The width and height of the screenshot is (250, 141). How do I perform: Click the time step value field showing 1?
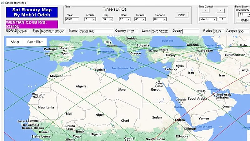[222, 19]
